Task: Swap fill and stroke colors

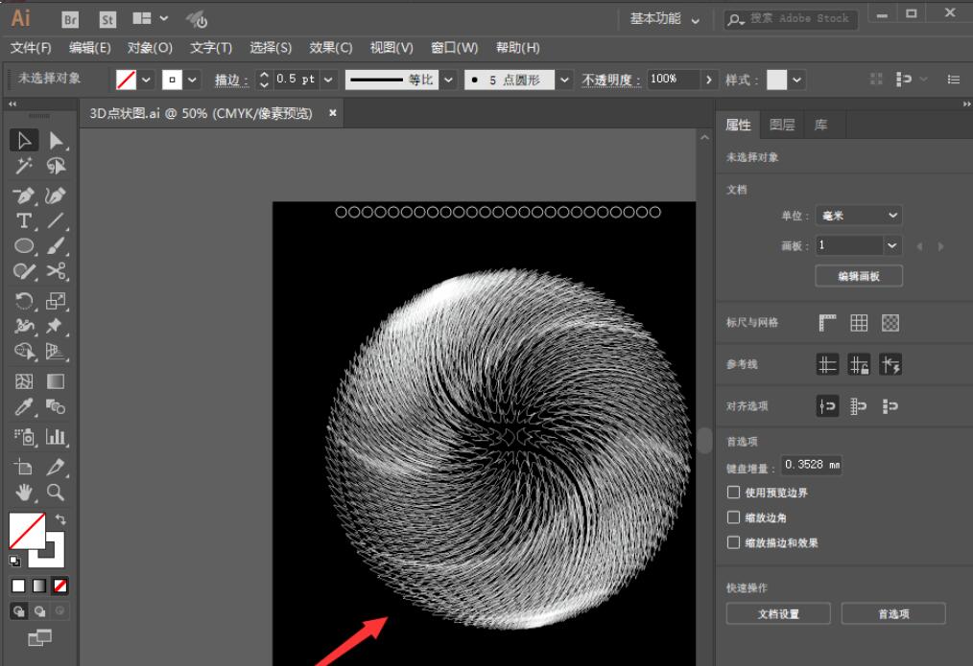Action: pos(60,519)
